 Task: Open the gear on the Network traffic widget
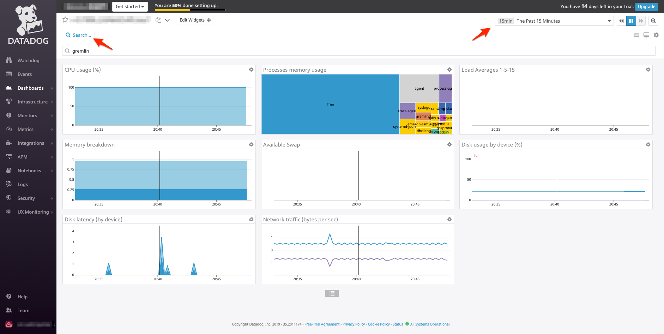[449, 219]
